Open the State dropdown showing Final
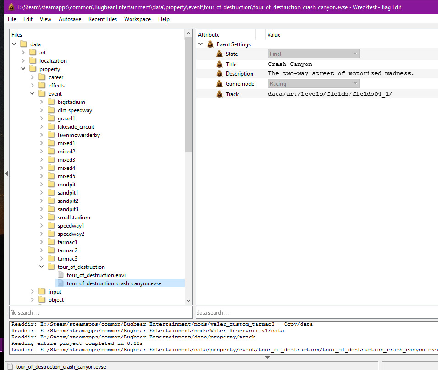Image resolution: width=438 pixels, height=370 pixels. click(x=313, y=54)
